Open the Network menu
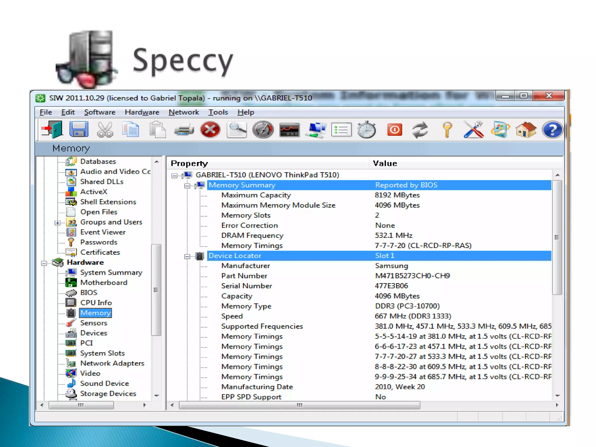Viewport: 596px width, 447px height. pyautogui.click(x=184, y=112)
